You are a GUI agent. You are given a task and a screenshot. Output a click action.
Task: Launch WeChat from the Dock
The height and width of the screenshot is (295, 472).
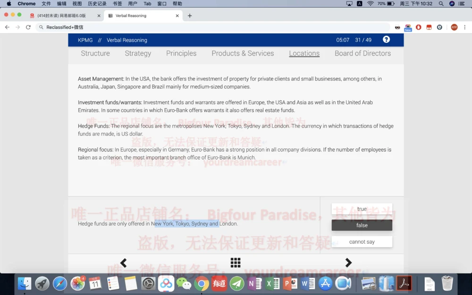pos(185,284)
